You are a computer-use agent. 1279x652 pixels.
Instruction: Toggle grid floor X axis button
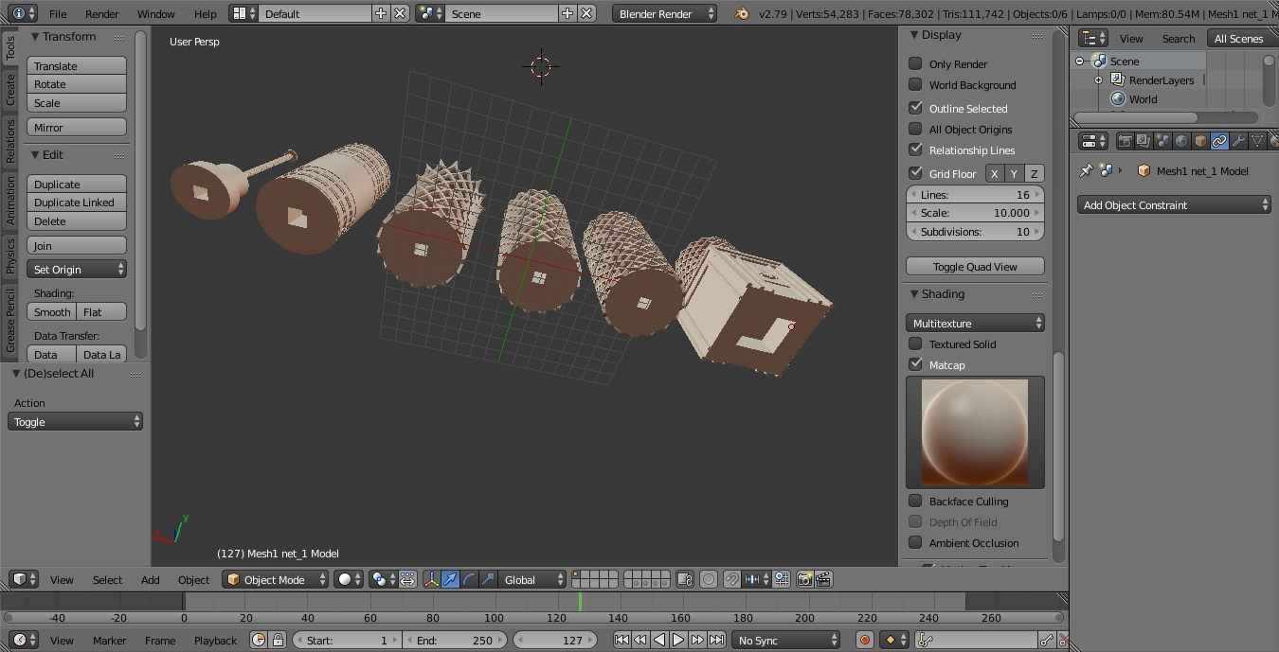(x=994, y=173)
